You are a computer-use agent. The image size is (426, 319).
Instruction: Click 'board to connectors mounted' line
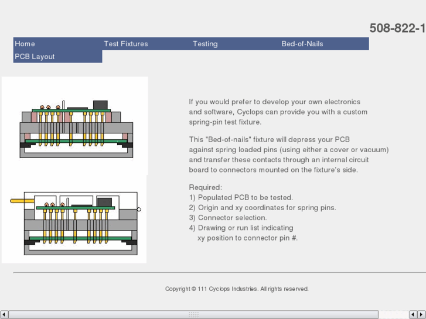(273, 170)
